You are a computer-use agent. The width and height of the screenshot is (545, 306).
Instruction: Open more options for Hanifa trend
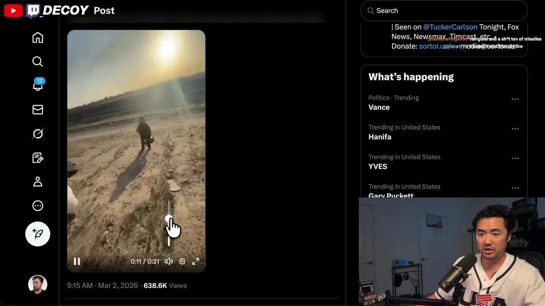click(515, 129)
